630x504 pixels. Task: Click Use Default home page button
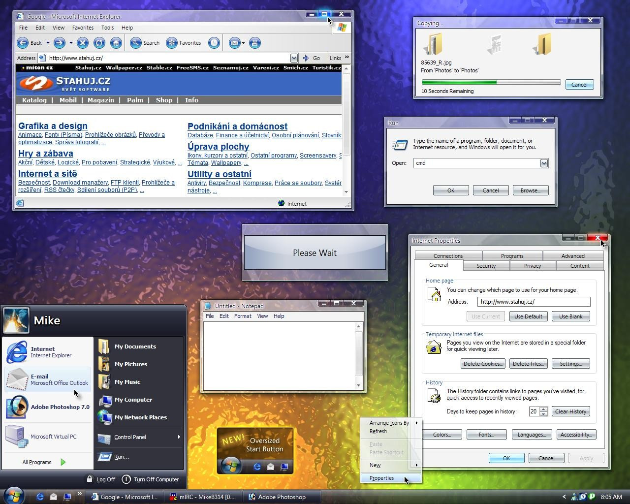click(x=528, y=316)
